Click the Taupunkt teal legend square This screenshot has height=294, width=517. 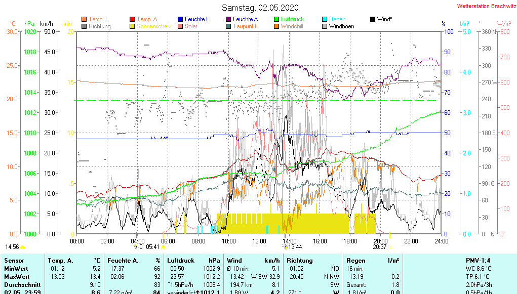click(228, 26)
